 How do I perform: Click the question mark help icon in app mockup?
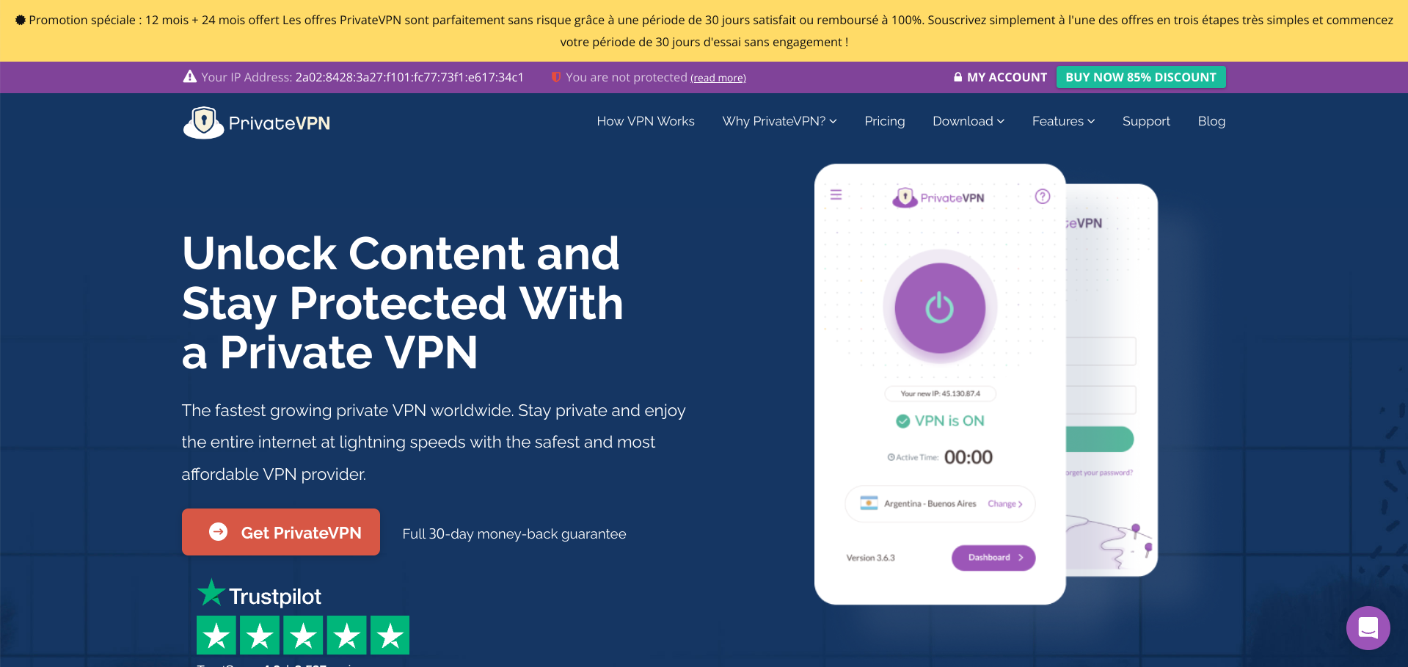(1042, 196)
